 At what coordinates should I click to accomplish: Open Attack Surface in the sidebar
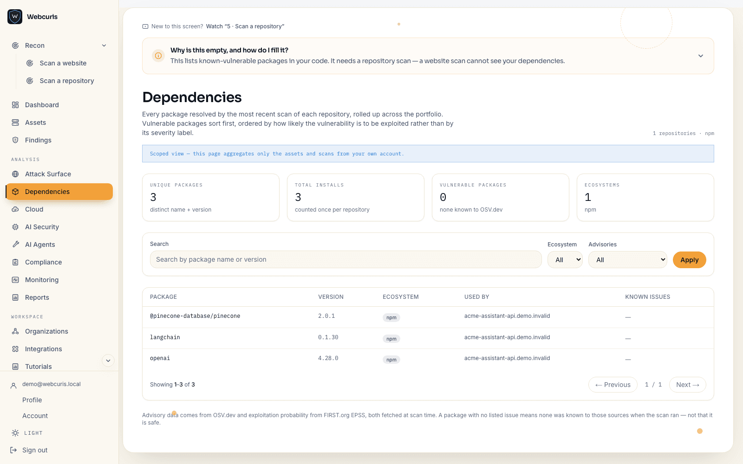tap(59, 174)
